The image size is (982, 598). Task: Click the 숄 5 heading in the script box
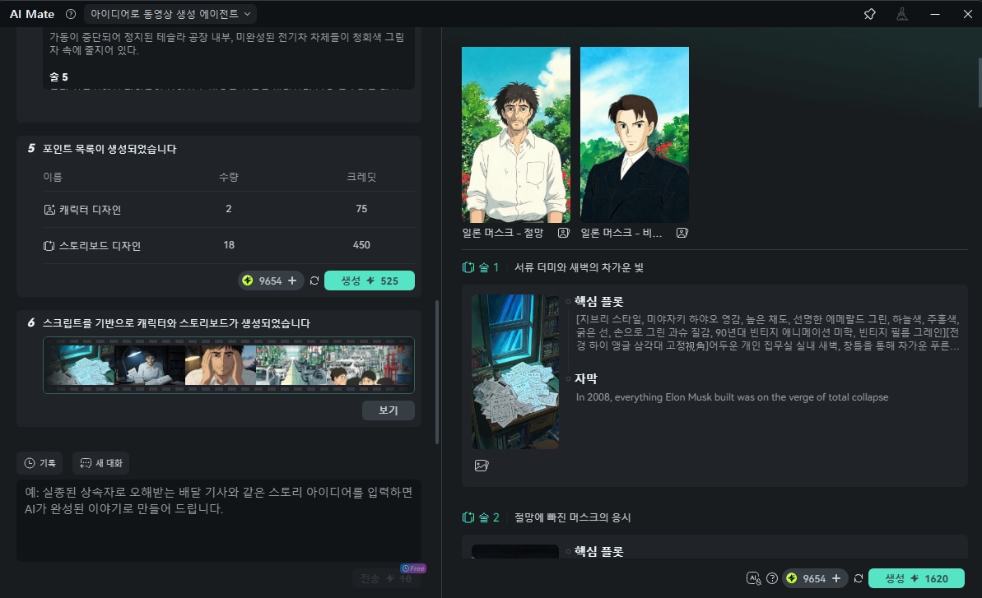[x=59, y=77]
